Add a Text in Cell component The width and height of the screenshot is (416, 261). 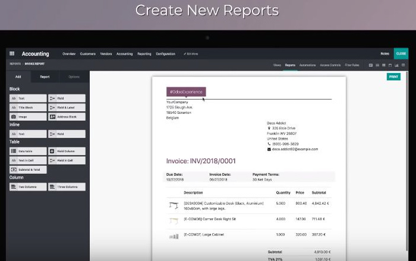click(28, 160)
